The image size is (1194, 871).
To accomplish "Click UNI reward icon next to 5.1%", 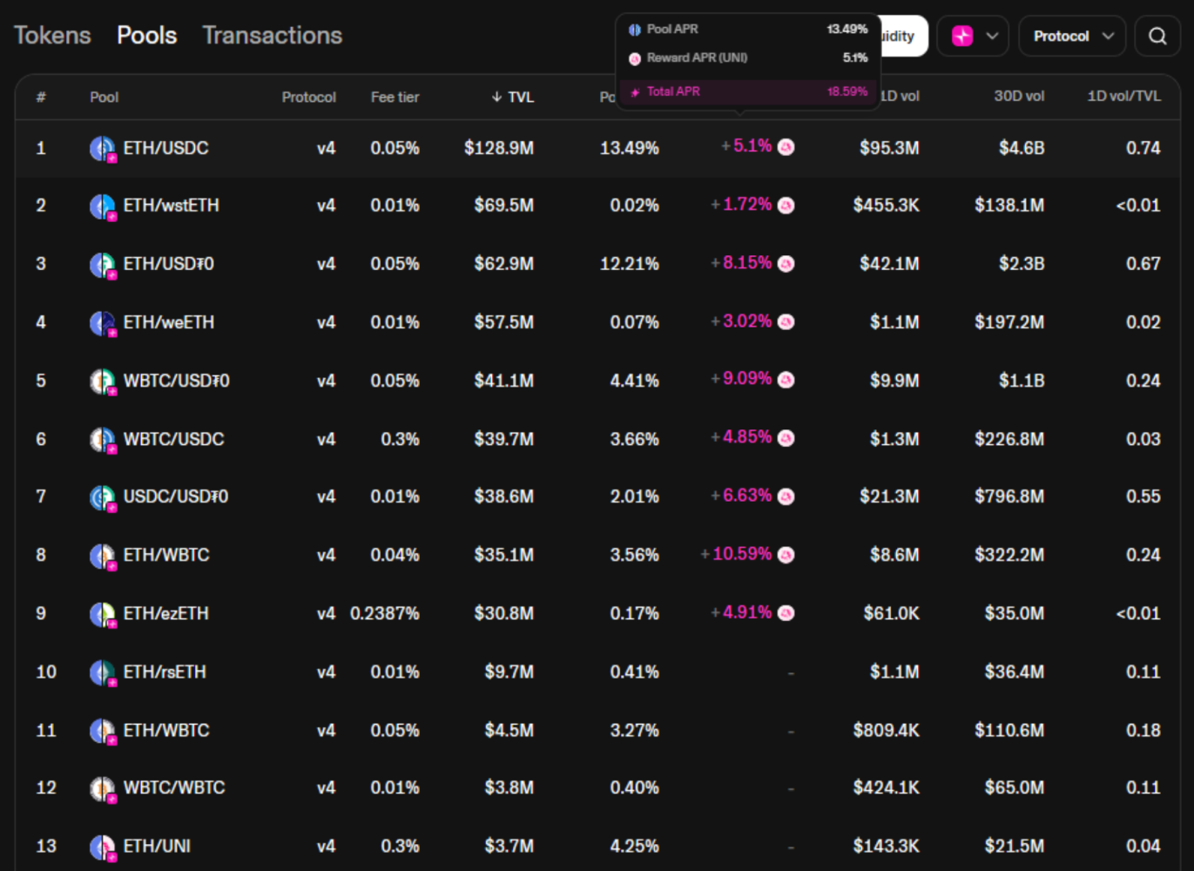I will pyautogui.click(x=786, y=147).
